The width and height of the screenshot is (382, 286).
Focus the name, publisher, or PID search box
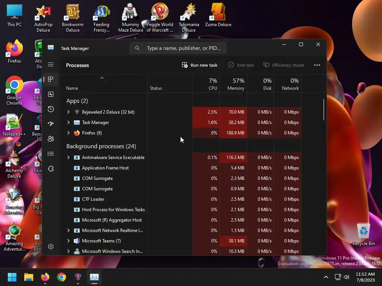tap(178, 48)
